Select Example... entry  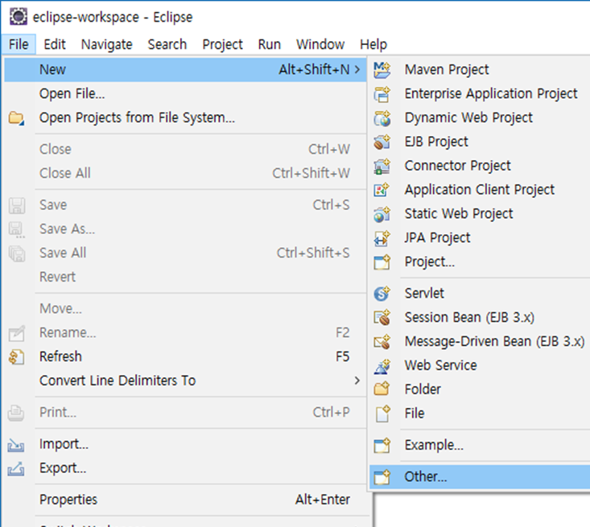click(x=480, y=446)
